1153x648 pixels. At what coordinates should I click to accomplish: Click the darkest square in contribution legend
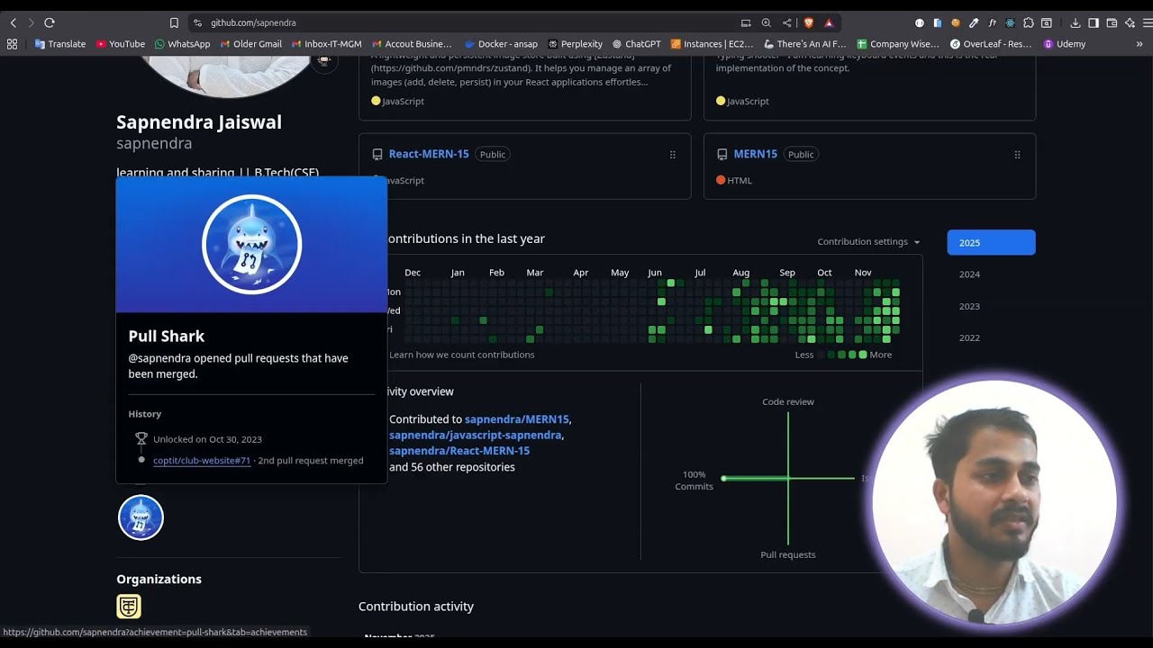822,355
